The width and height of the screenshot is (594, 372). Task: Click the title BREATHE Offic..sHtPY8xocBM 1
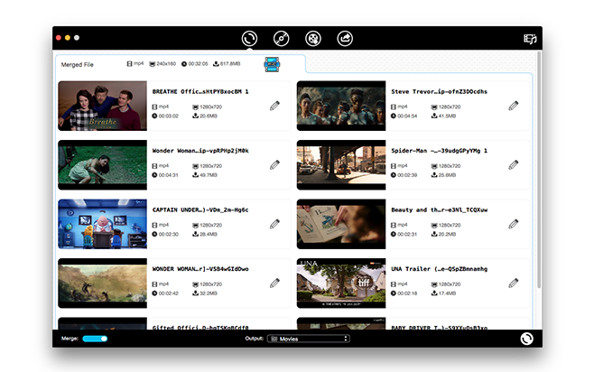coord(200,92)
